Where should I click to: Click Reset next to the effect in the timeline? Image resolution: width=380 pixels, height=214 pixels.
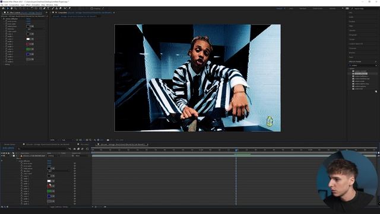coord(49,161)
